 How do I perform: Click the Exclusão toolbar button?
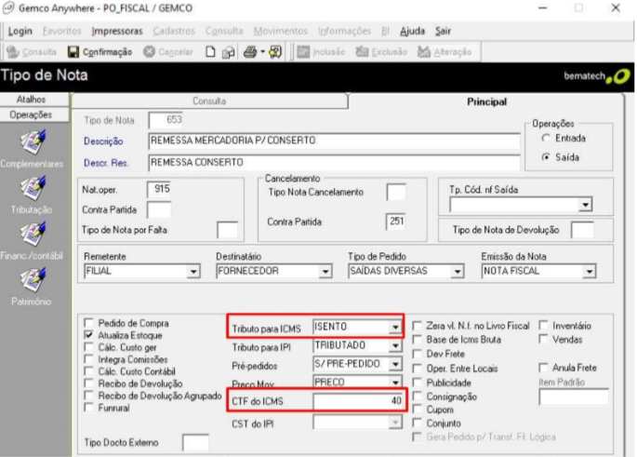[x=381, y=52]
